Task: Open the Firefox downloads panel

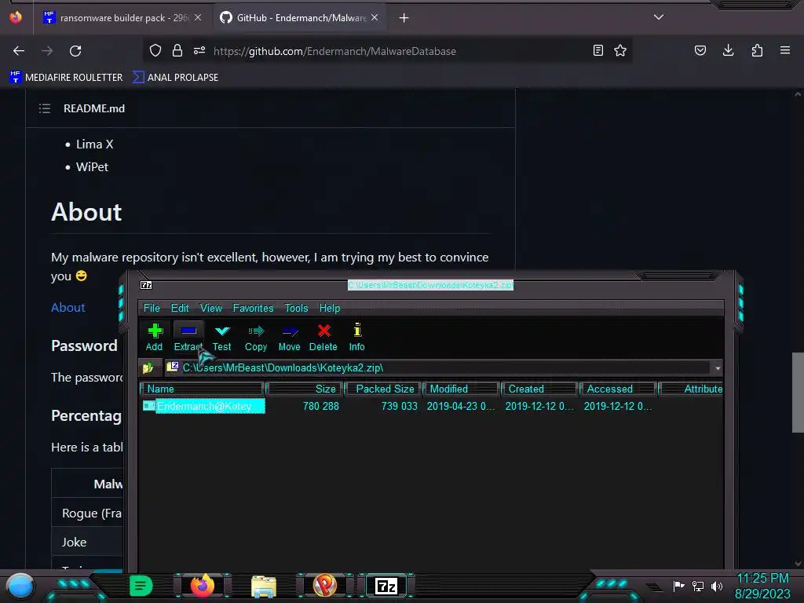Action: point(728,50)
